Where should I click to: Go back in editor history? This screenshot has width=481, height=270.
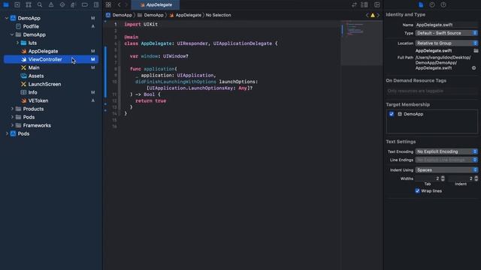[119, 5]
